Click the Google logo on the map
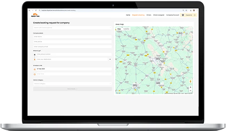Viewport: 226px width, 131px height. click(x=118, y=93)
